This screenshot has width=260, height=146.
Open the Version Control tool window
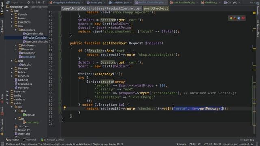(52, 140)
